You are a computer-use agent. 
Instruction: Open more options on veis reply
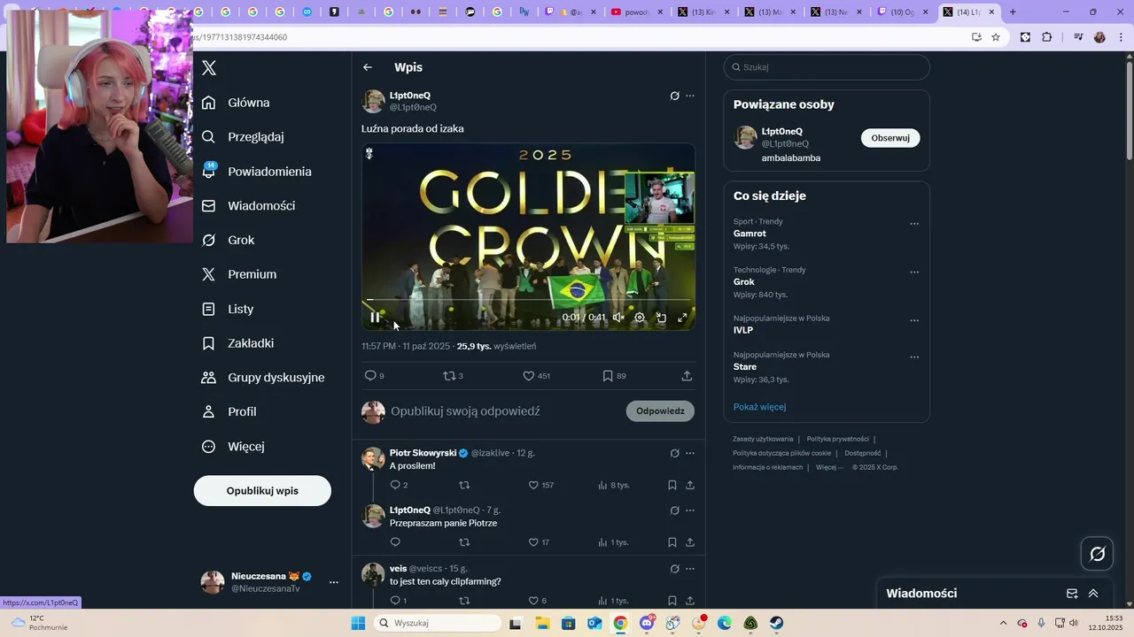(x=690, y=569)
